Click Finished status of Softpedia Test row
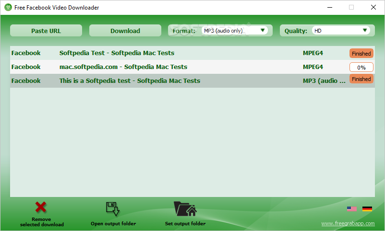 click(361, 54)
